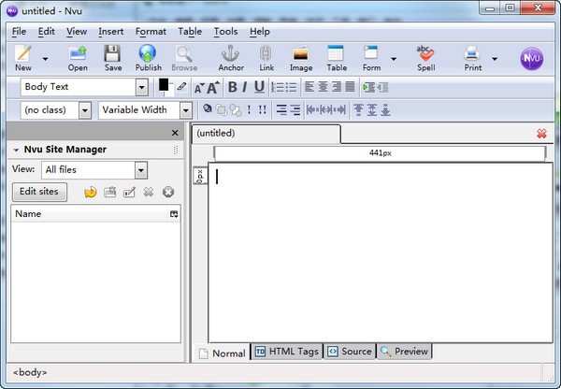Open the File menu
The height and width of the screenshot is (389, 561).
(19, 32)
